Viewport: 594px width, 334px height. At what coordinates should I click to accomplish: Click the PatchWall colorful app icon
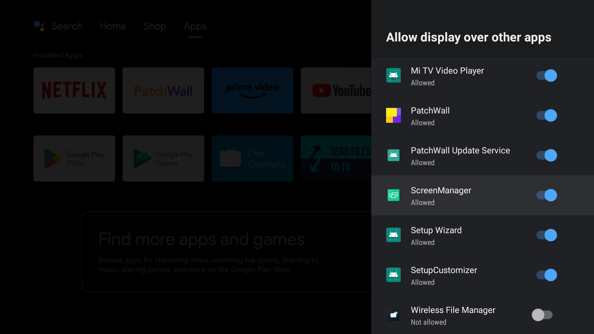point(394,115)
